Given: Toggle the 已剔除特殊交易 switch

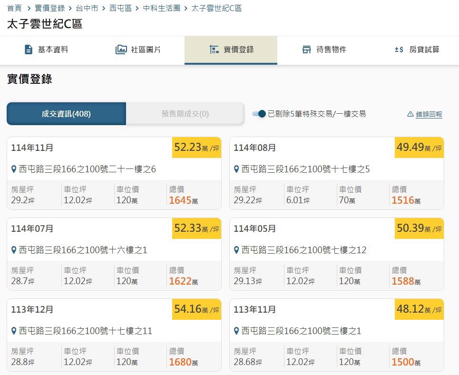Looking at the screenshot, I should click(259, 114).
